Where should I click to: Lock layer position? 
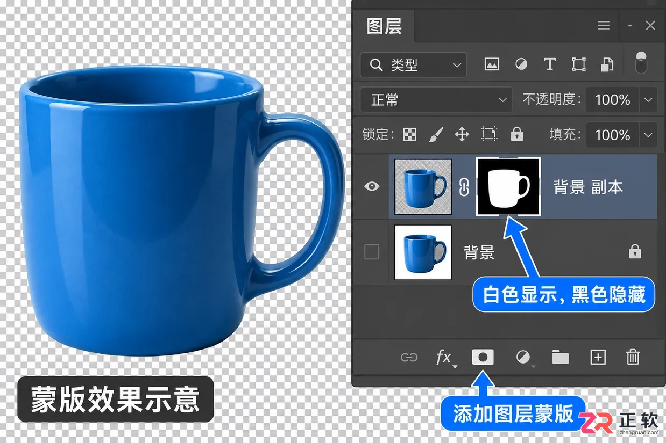(x=462, y=134)
